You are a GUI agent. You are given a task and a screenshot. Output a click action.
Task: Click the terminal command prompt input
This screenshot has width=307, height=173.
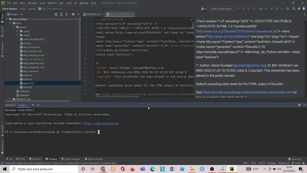99,132
